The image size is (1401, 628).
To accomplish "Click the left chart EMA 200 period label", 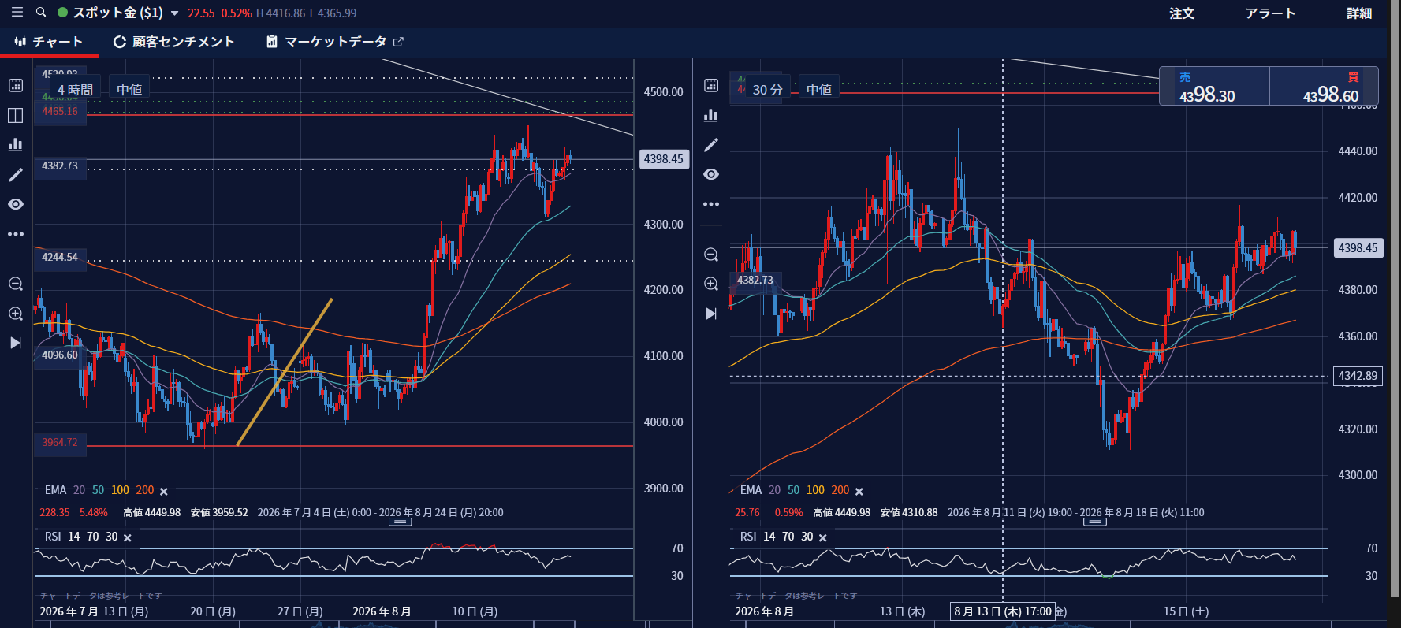I will coord(145,490).
